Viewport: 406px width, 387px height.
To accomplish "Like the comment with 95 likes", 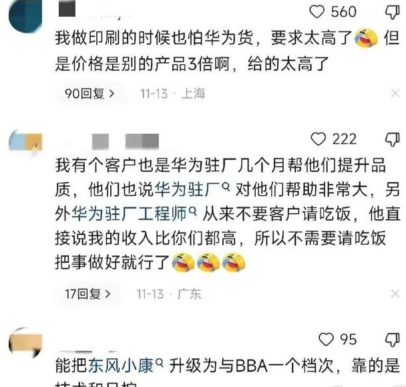I will pos(326,340).
